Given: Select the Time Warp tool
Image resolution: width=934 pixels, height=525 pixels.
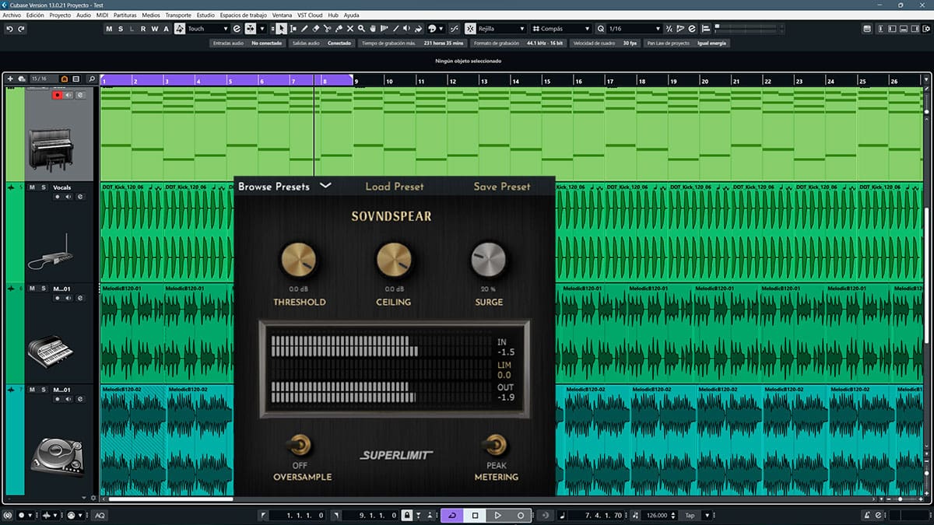Looking at the screenshot, I should [384, 29].
